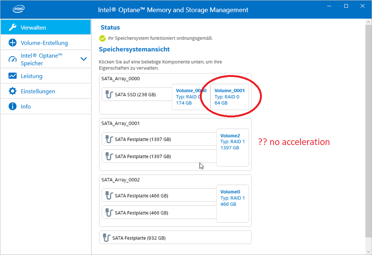
Task: Maximize the Optane Management window
Action: (x=346, y=6)
